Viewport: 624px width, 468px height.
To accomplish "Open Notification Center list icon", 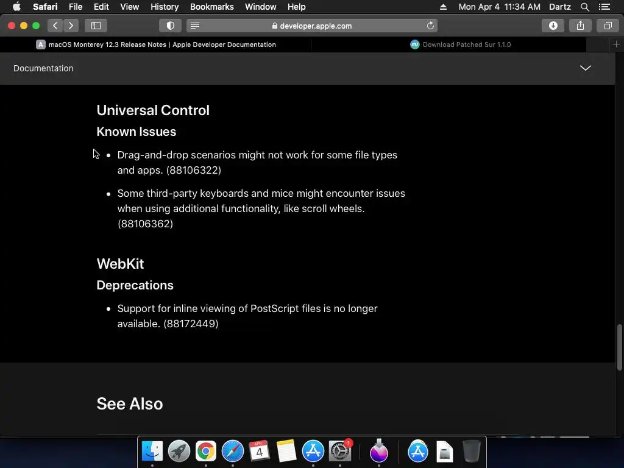I will point(604,7).
